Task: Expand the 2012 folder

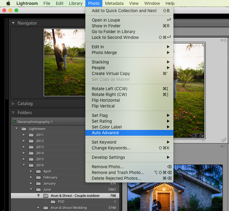Action: pos(24,141)
